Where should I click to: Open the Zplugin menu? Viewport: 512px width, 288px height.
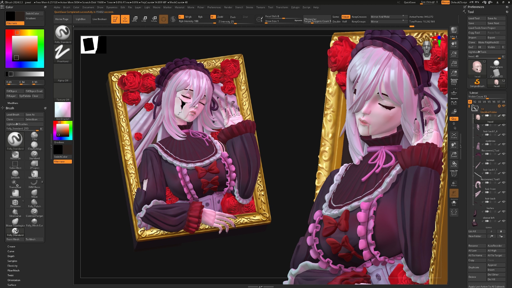295,7
